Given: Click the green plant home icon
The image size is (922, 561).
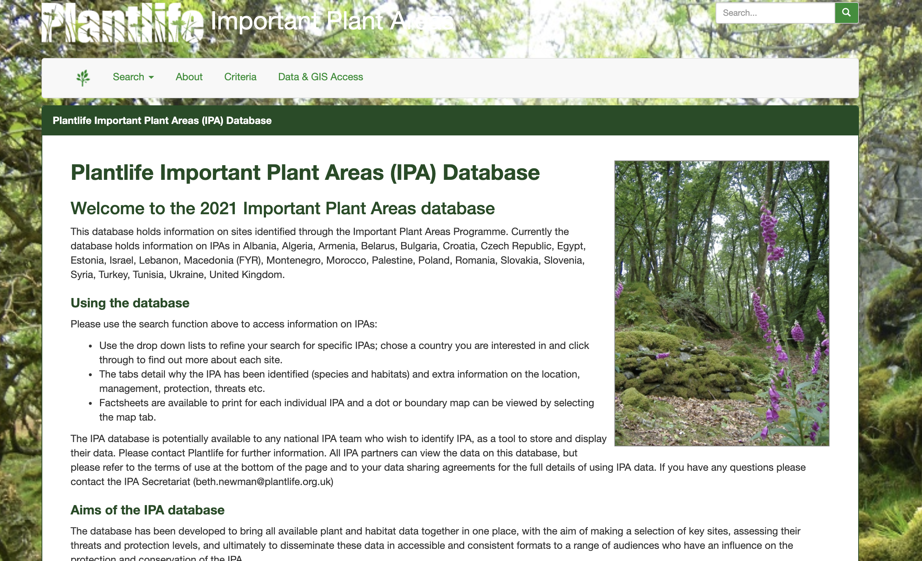Looking at the screenshot, I should (x=83, y=77).
